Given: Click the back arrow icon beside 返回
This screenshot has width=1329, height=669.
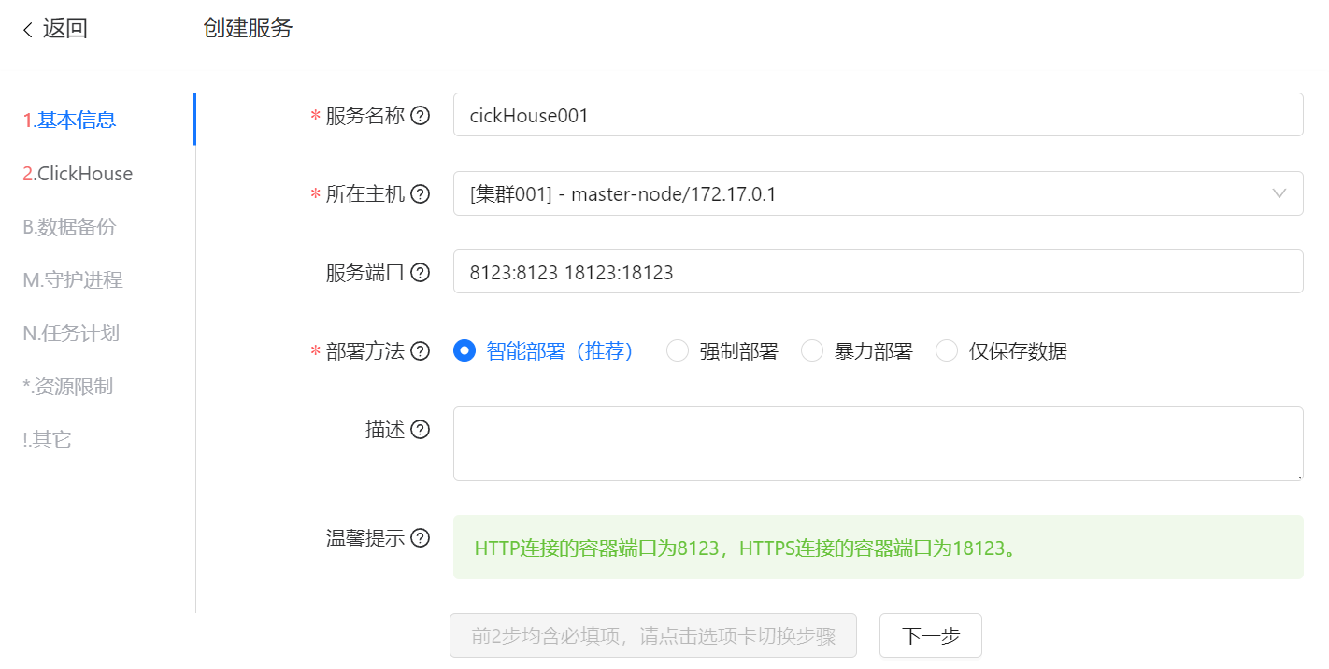Looking at the screenshot, I should [x=28, y=30].
